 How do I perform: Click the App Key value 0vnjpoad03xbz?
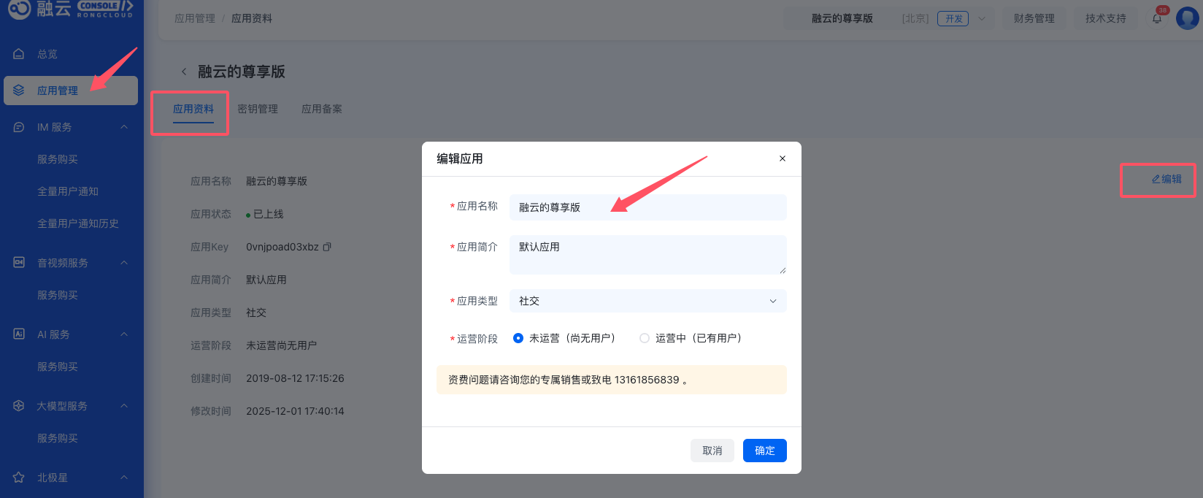[283, 247]
